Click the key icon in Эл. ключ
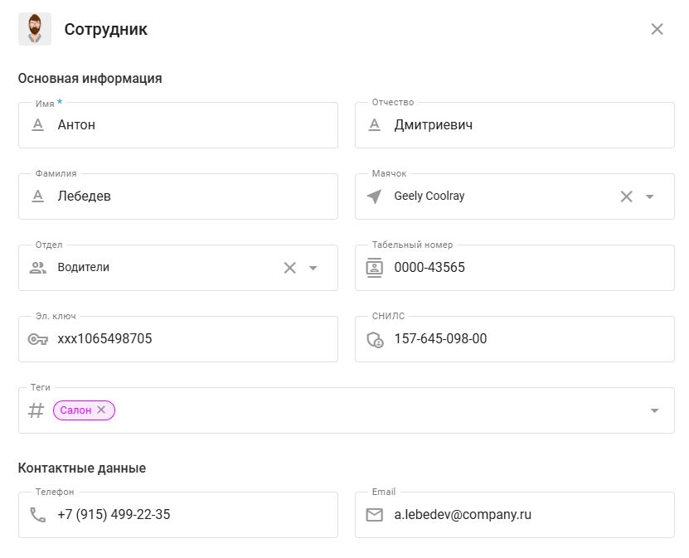 [38, 339]
